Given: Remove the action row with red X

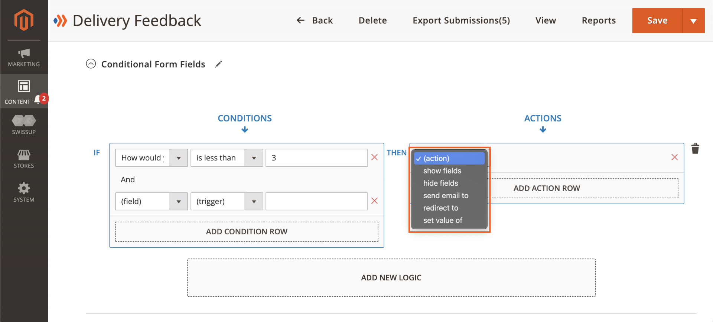Looking at the screenshot, I should [674, 157].
